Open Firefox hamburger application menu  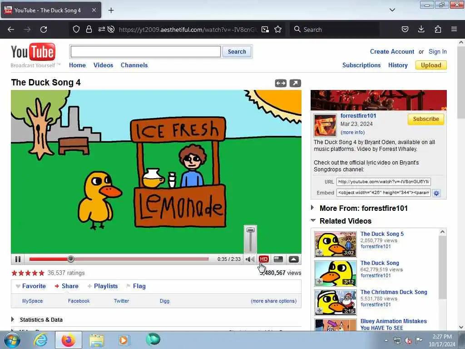pos(454,29)
